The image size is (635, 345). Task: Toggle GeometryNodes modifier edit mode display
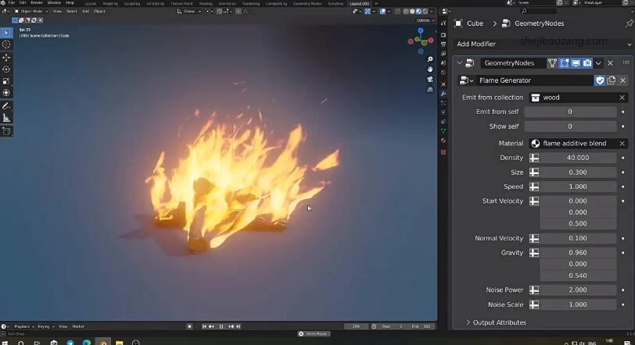click(564, 62)
